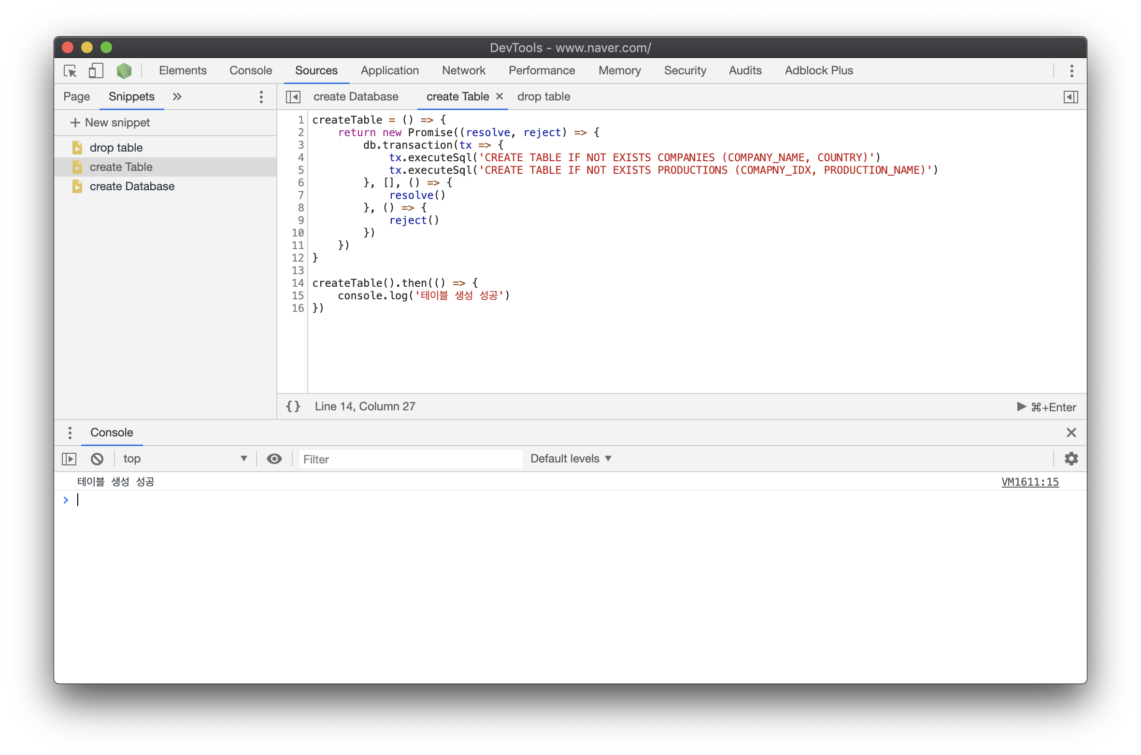Switch to the Network panel tab

coord(463,70)
